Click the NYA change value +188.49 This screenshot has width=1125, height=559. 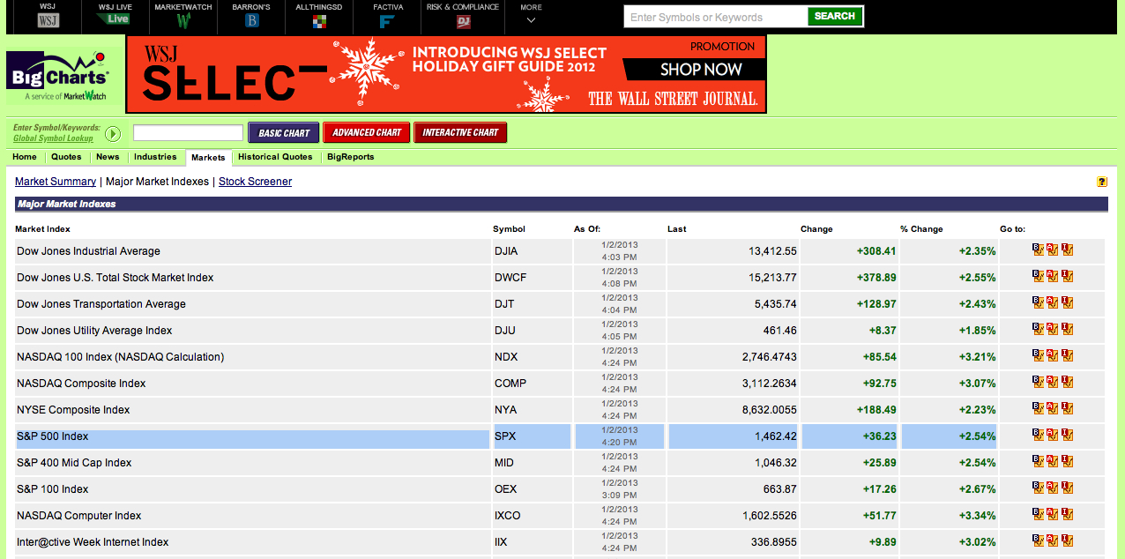pyautogui.click(x=876, y=410)
